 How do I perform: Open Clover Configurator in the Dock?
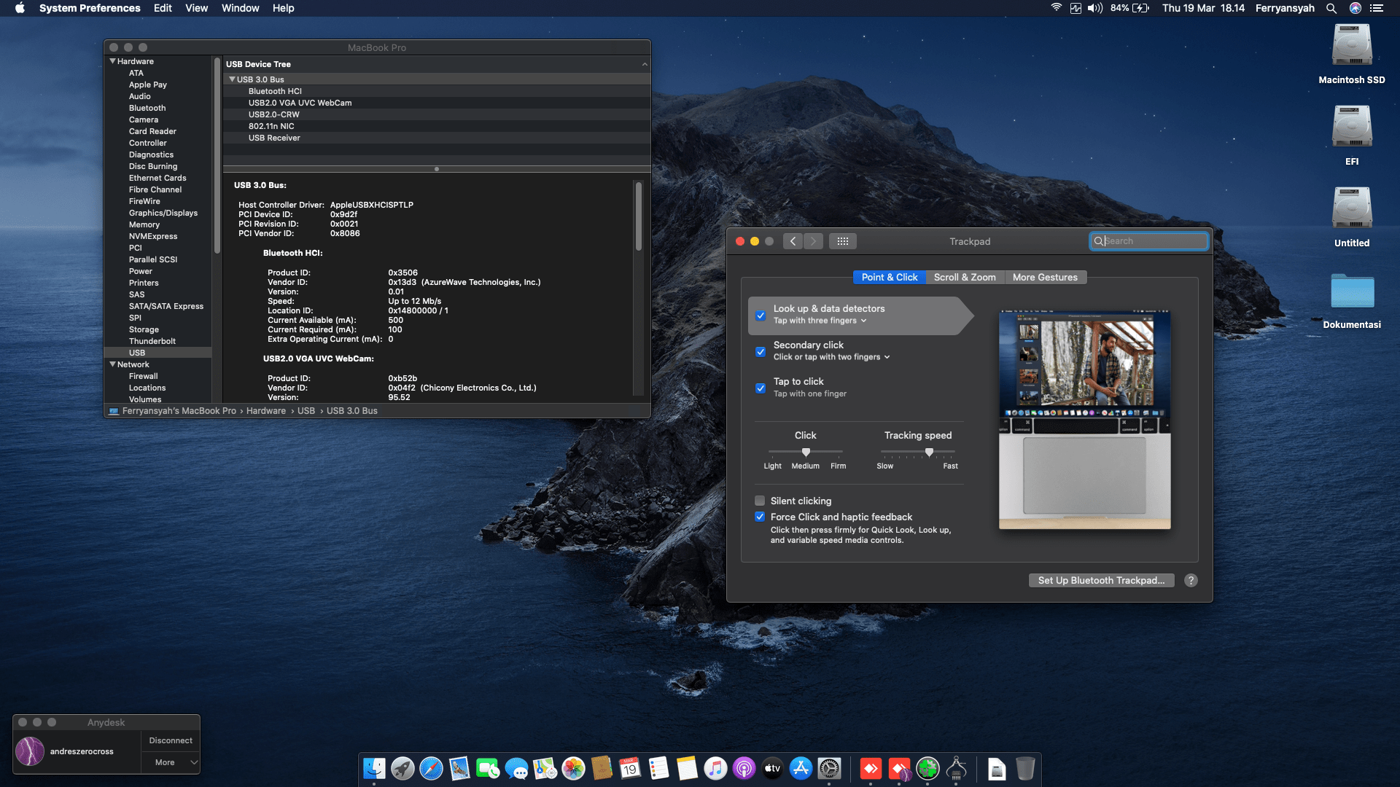[x=927, y=769]
